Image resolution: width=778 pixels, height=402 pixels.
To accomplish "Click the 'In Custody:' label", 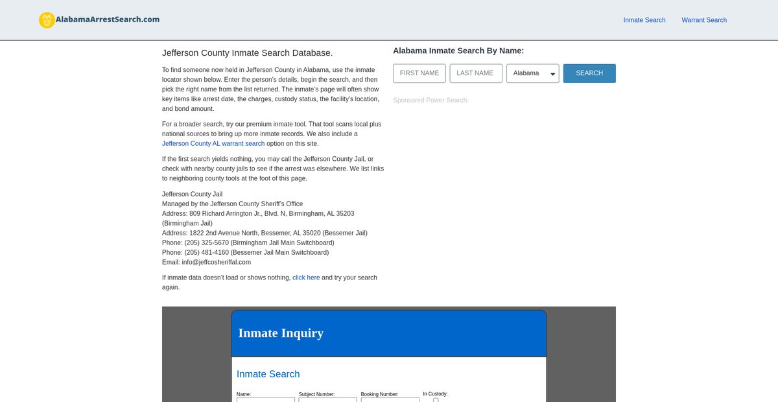I will click(x=436, y=394).
